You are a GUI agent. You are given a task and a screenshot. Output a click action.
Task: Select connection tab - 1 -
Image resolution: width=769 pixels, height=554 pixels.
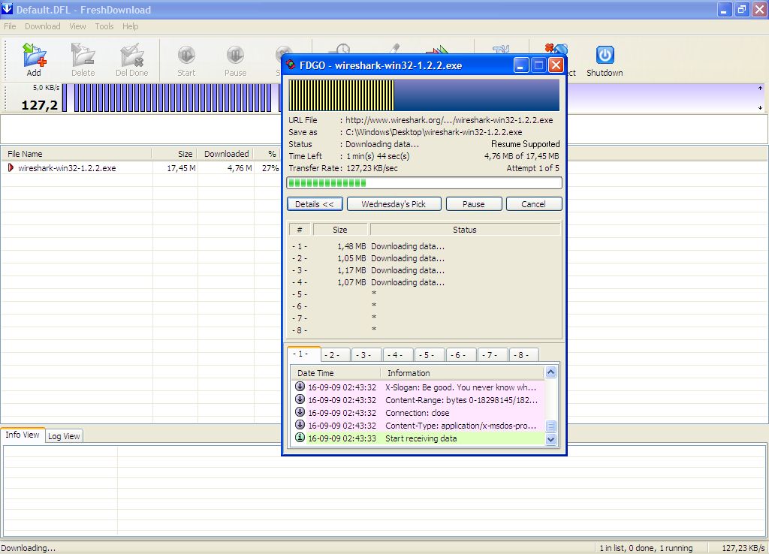(x=304, y=354)
